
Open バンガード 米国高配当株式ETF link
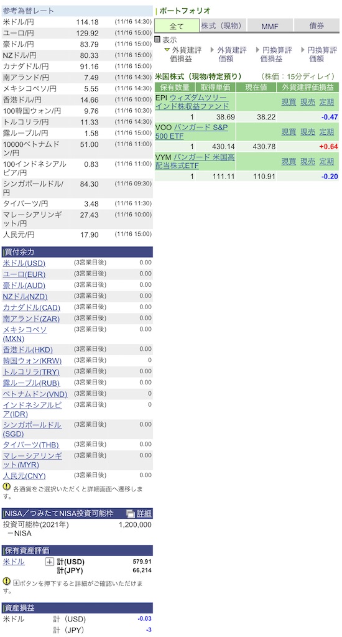(195, 162)
